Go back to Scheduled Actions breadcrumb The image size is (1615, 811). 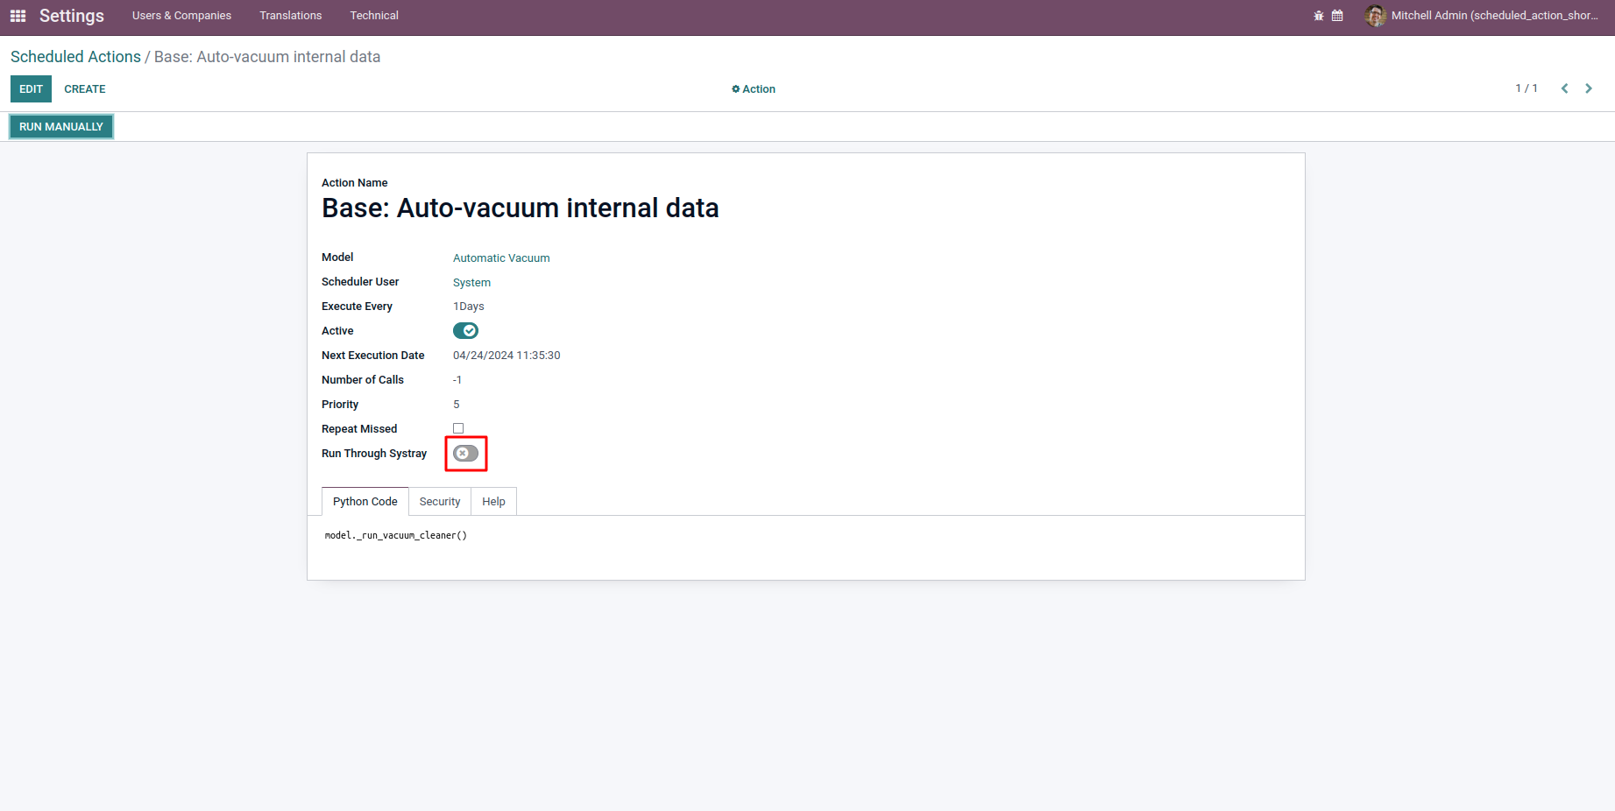click(x=75, y=57)
